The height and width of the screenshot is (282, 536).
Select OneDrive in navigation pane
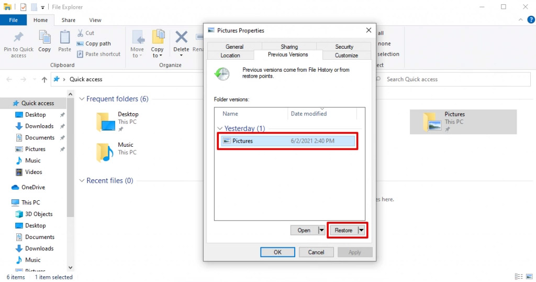(33, 187)
